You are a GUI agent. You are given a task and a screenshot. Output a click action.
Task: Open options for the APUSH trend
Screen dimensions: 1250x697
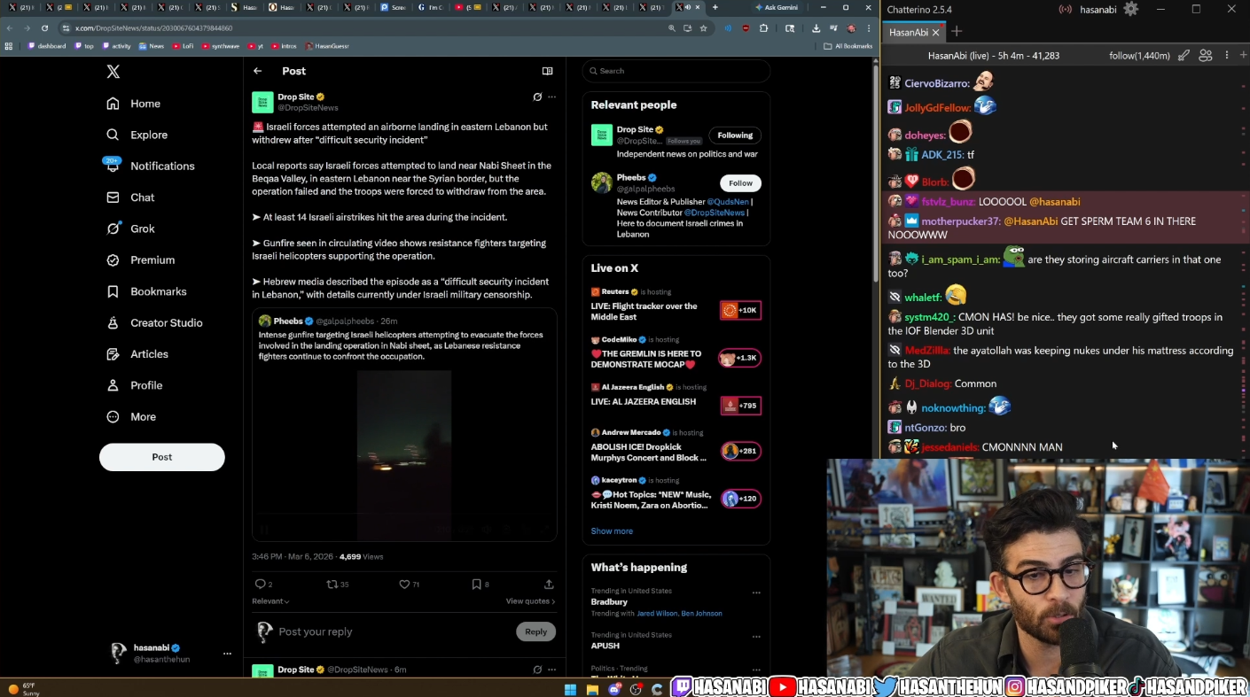click(x=756, y=636)
